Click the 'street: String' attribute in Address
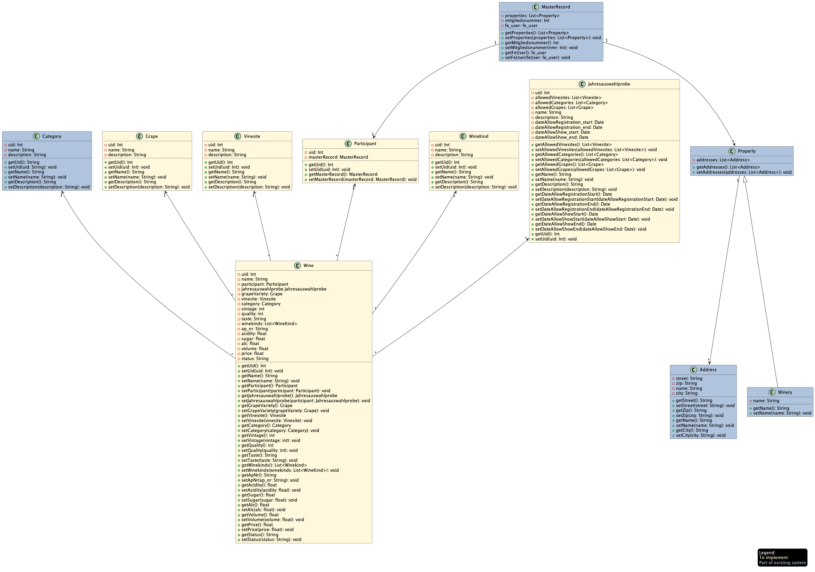This screenshot has height=572, width=815. pyautogui.click(x=689, y=378)
